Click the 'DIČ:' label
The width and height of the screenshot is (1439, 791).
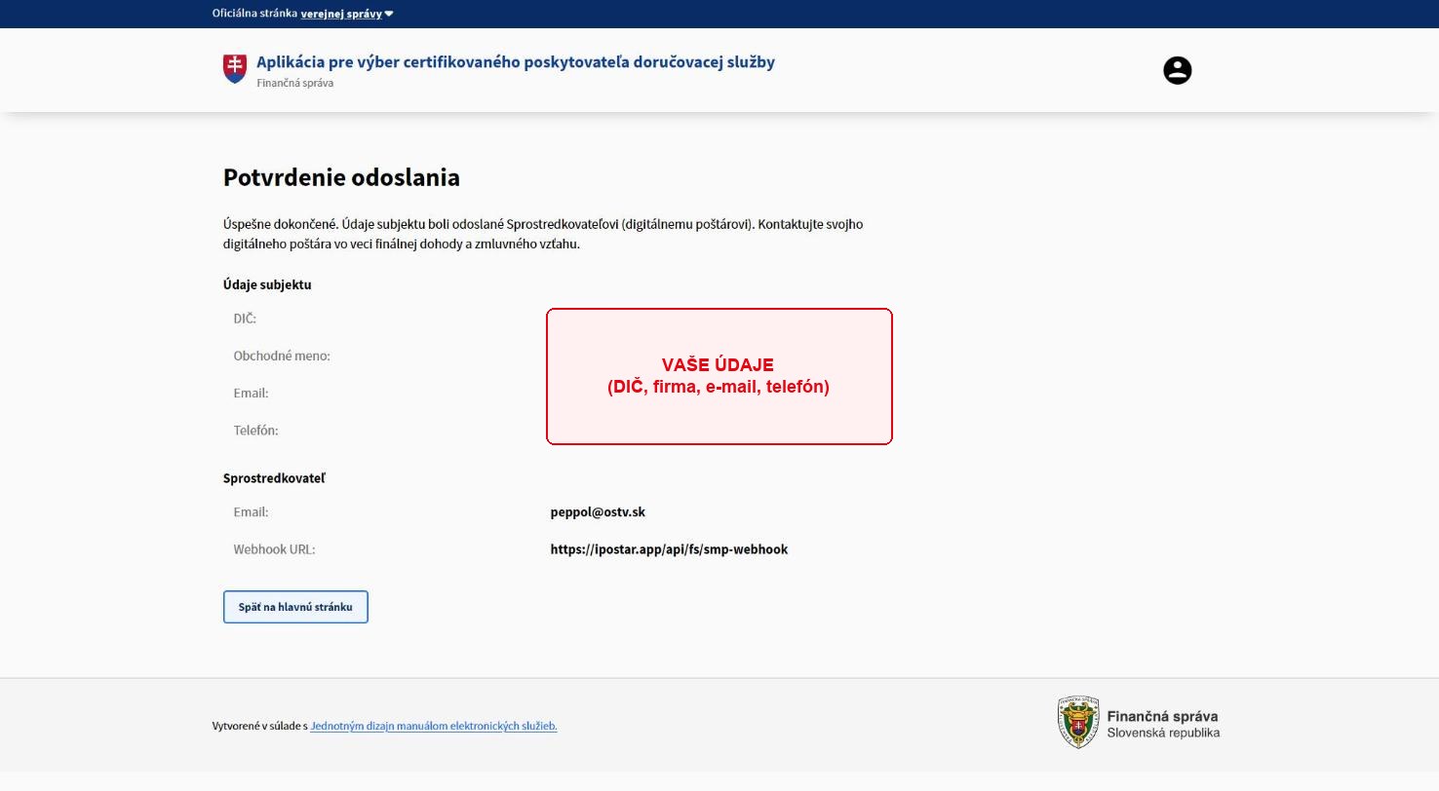(245, 319)
